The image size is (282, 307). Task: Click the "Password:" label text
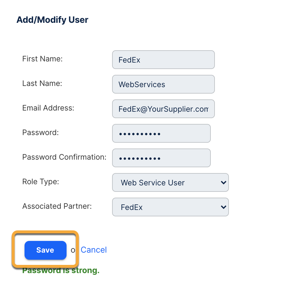click(x=41, y=133)
